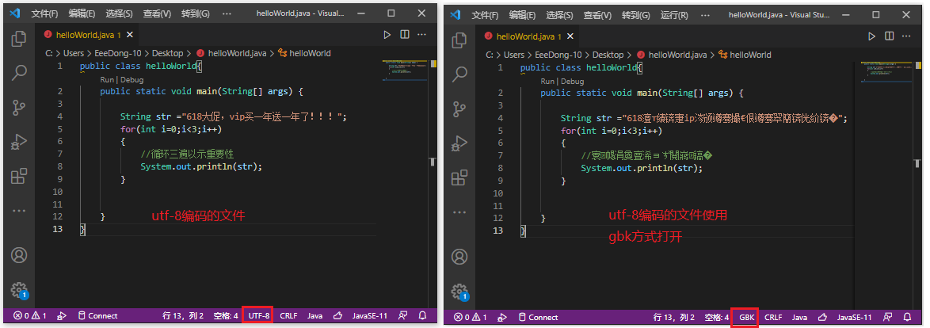
Task: Click split editor icon in the UTF-8 window
Action: pos(405,35)
